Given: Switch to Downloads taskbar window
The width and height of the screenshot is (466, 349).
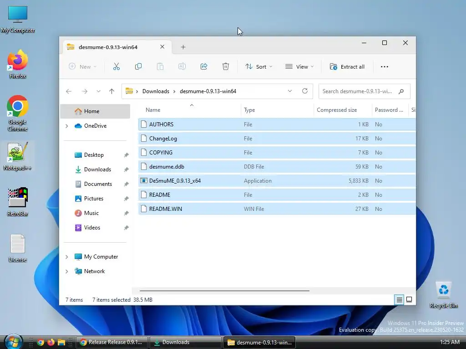Looking at the screenshot, I should click(186, 342).
